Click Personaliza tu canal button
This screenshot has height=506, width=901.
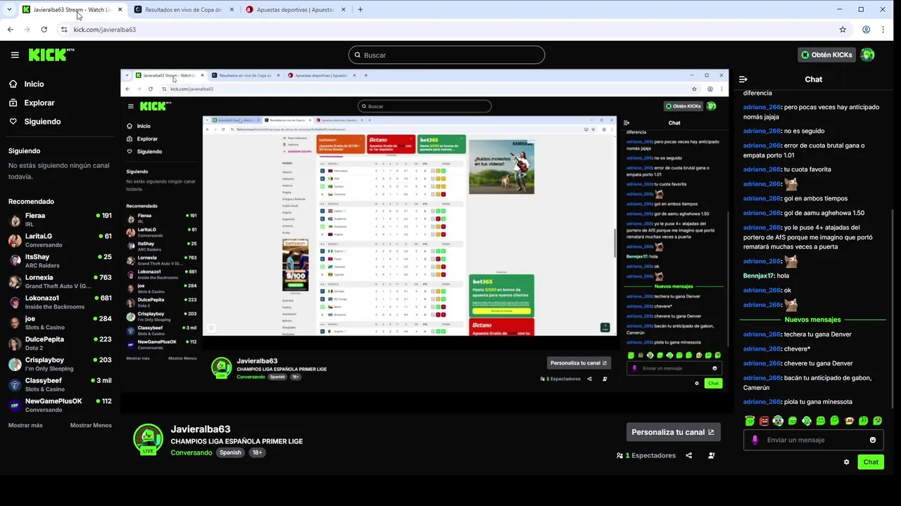pos(672,432)
